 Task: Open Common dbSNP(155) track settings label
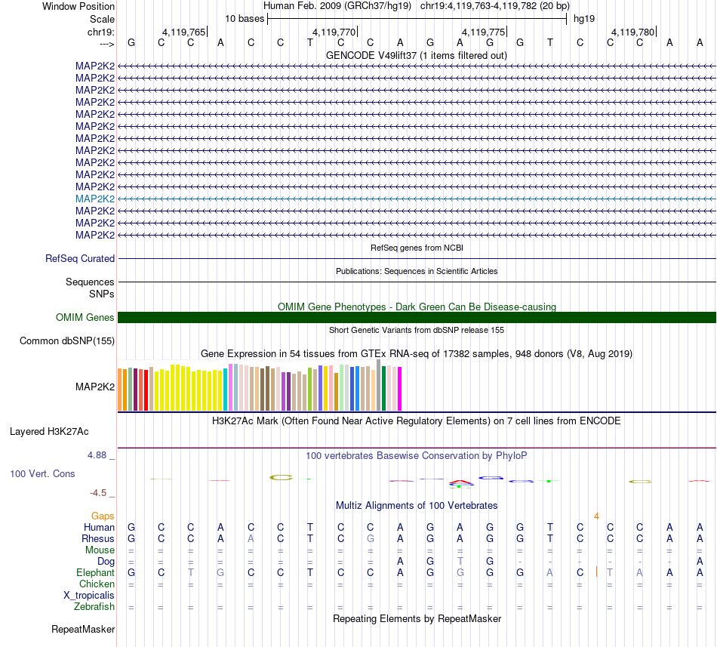click(66, 341)
